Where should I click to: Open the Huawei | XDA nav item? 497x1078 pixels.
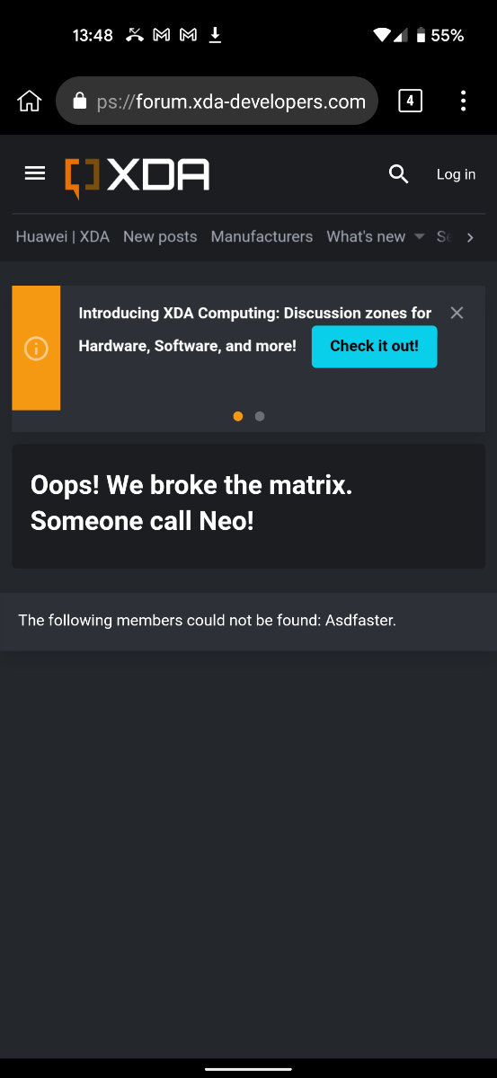coord(63,236)
